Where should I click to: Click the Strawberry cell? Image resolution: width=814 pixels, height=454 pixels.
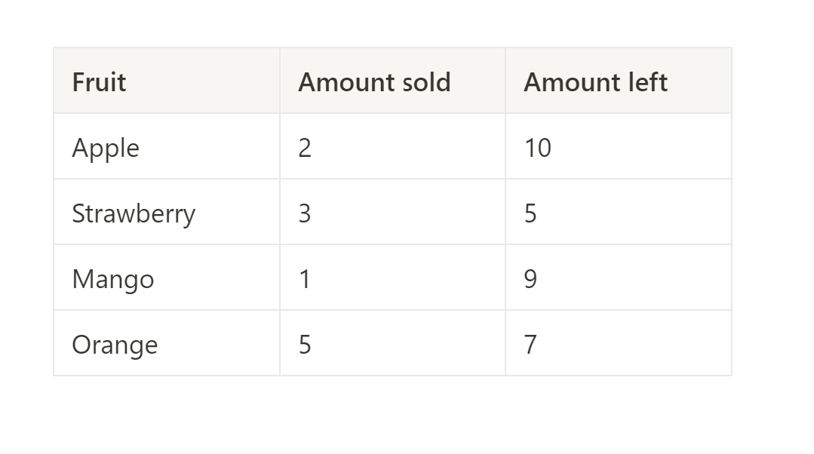click(167, 212)
